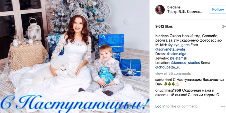Image resolution: width=226 pixels, height=113 pixels.
Task: Open the Театр В.Ф. Комисс... location link
Action: click(185, 12)
